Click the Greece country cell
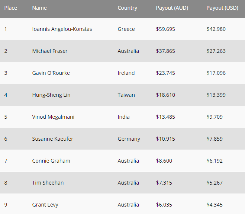 click(x=126, y=29)
